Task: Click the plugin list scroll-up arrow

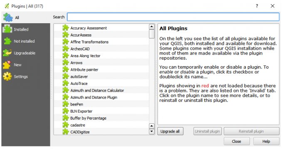Action: [x=152, y=27]
